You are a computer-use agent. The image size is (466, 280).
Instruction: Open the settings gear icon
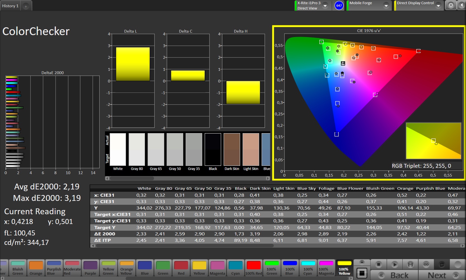click(451, 5)
